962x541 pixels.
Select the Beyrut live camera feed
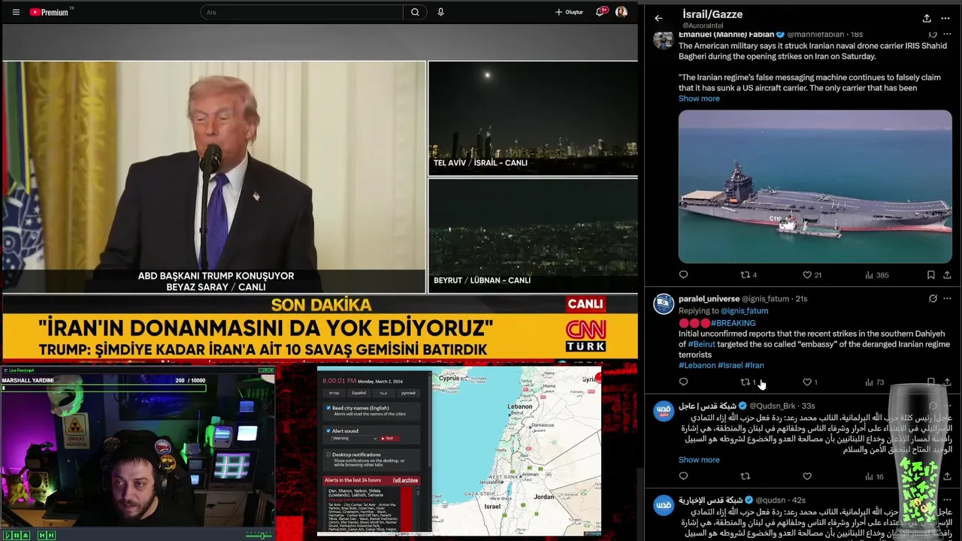pyautogui.click(x=533, y=235)
